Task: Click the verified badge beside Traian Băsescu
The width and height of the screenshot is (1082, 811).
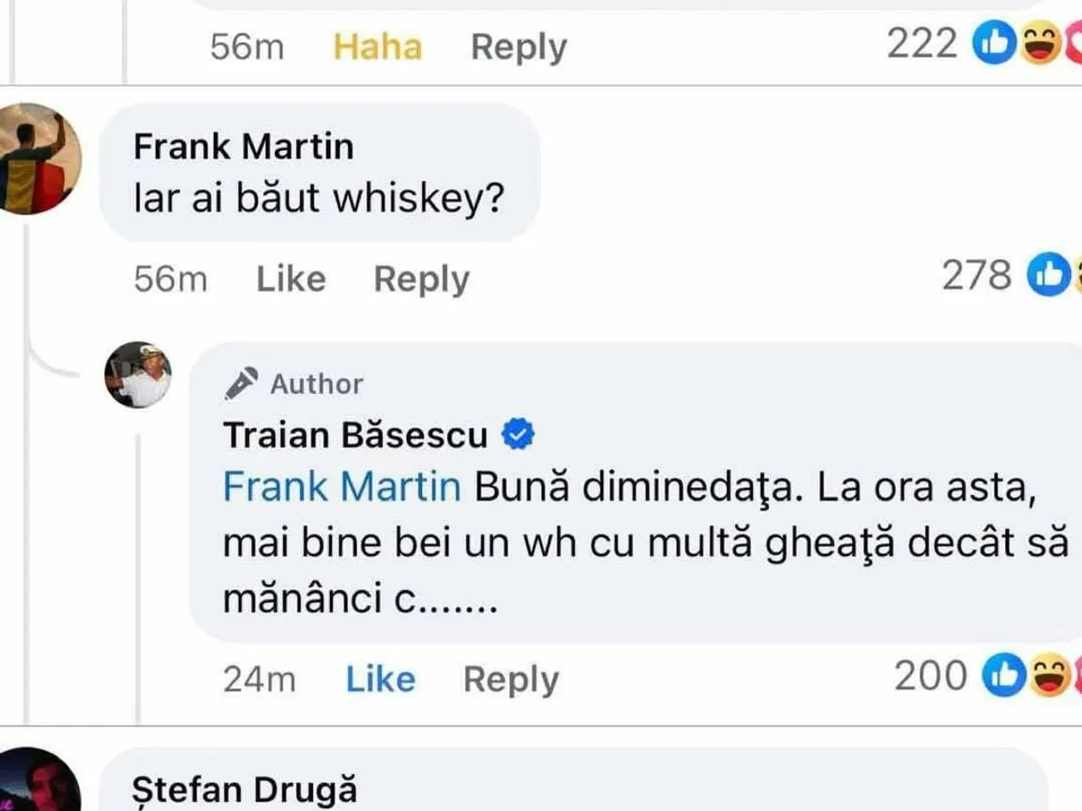Action: pyautogui.click(x=518, y=435)
